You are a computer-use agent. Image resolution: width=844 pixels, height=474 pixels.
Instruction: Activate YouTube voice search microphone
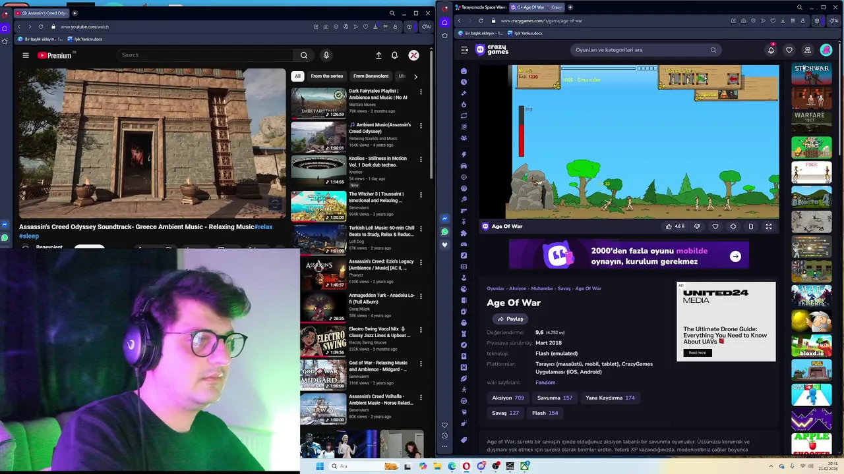pyautogui.click(x=326, y=55)
